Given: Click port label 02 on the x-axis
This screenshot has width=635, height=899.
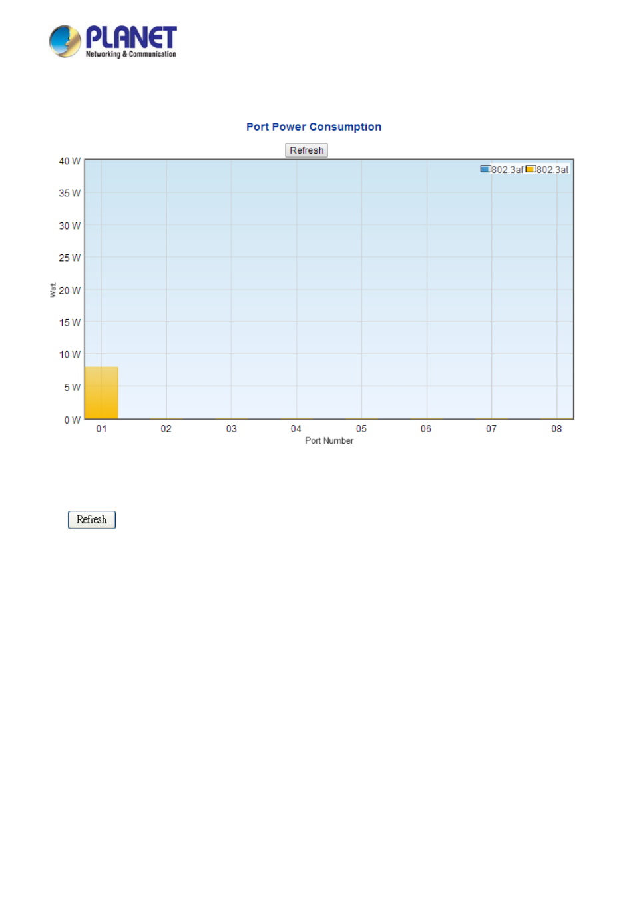Looking at the screenshot, I should point(166,429).
